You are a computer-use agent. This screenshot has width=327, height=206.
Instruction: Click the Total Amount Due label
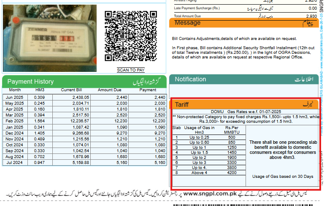pyautogui.click(x=187, y=16)
